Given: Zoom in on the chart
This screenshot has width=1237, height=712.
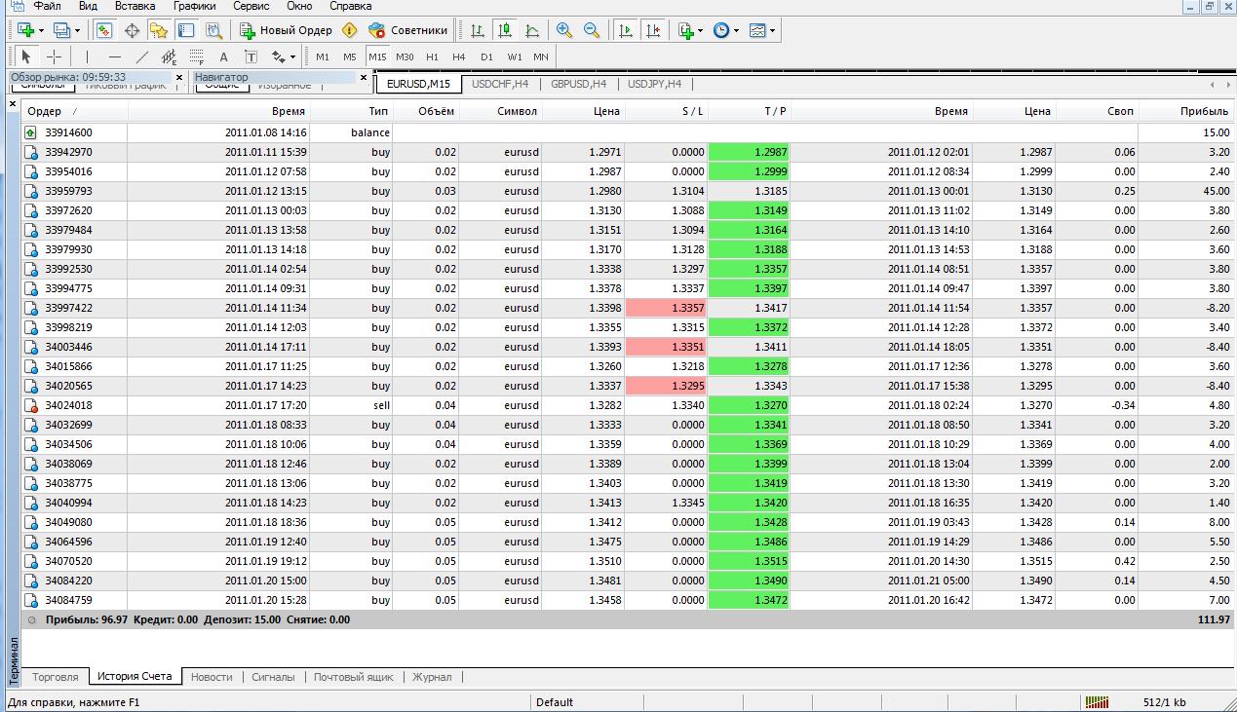Looking at the screenshot, I should [x=563, y=30].
